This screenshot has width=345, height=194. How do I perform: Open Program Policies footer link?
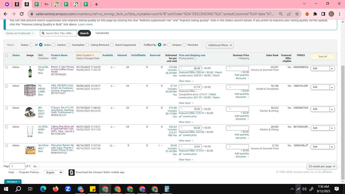[x=29, y=172]
